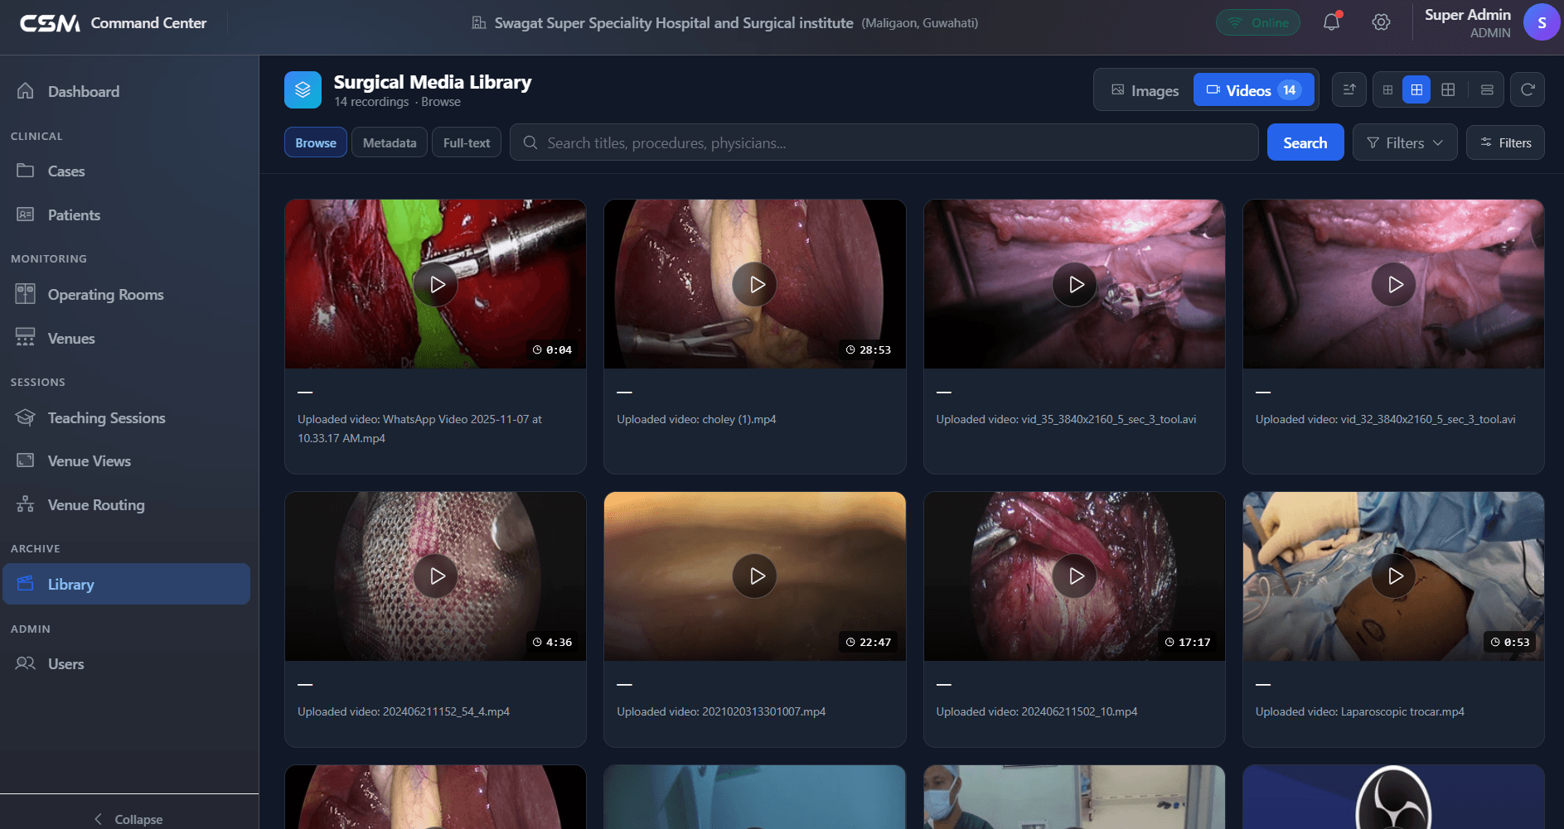
Task: Click the 0:53 duration badge
Action: [x=1510, y=642]
